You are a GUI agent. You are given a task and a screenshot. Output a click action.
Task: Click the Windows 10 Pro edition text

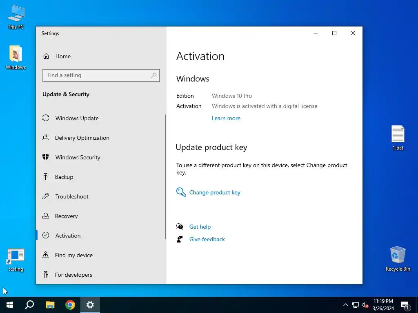232,96
